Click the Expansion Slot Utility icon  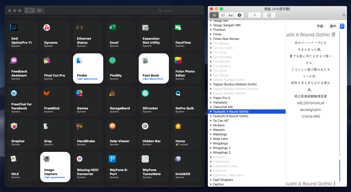click(x=145, y=27)
